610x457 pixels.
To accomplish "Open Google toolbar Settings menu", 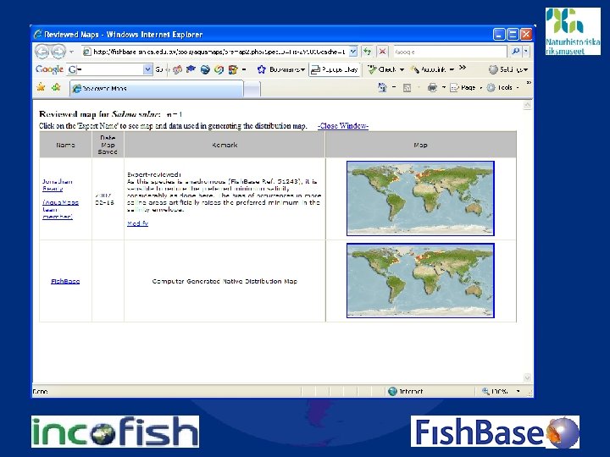I will (x=508, y=69).
